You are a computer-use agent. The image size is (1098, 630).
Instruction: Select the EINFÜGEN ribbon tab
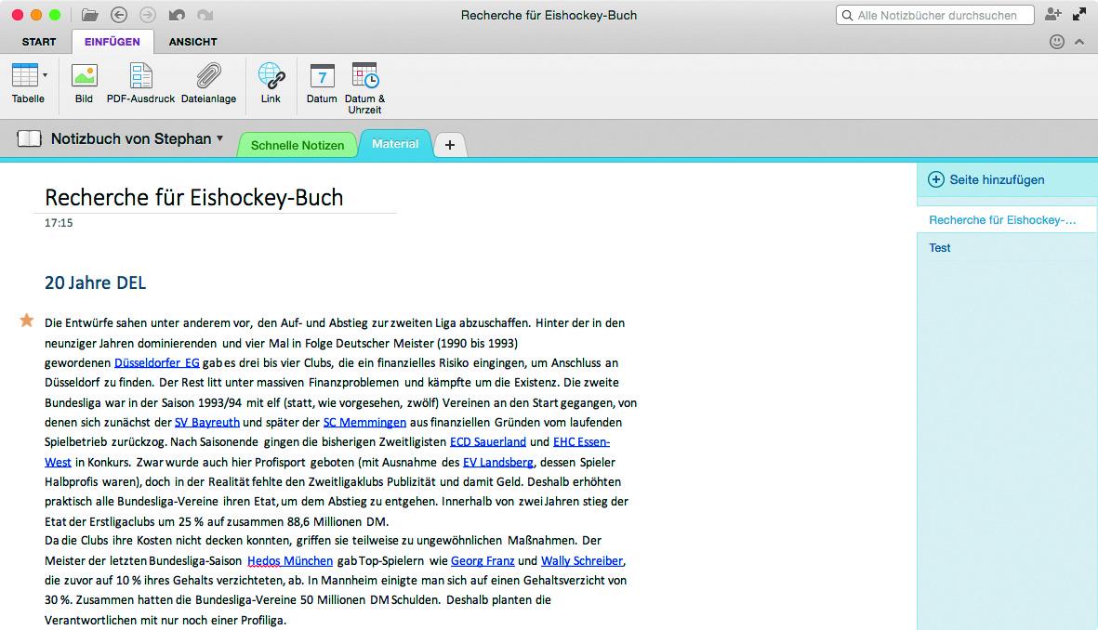click(112, 42)
